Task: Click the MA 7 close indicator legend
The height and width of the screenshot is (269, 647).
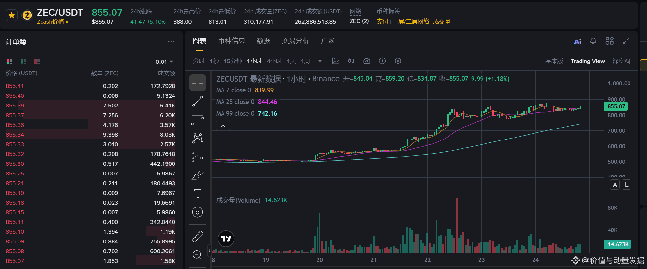Action: (245, 90)
